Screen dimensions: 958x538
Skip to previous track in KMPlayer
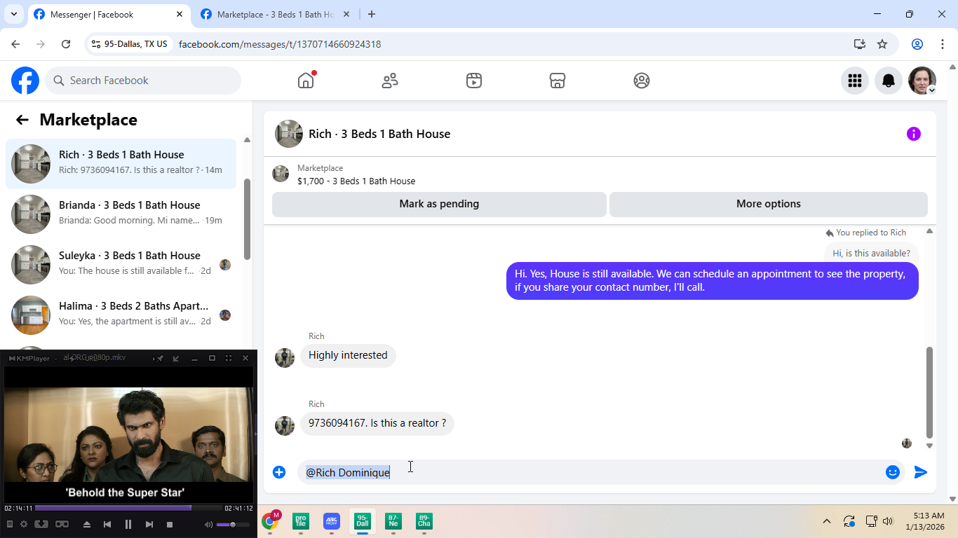(107, 524)
